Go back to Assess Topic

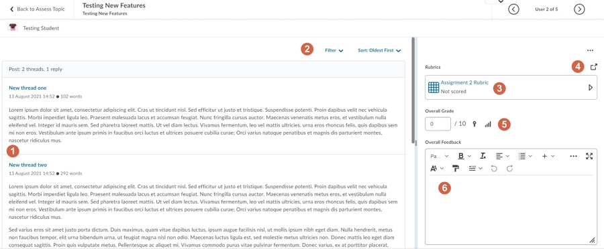click(x=38, y=9)
